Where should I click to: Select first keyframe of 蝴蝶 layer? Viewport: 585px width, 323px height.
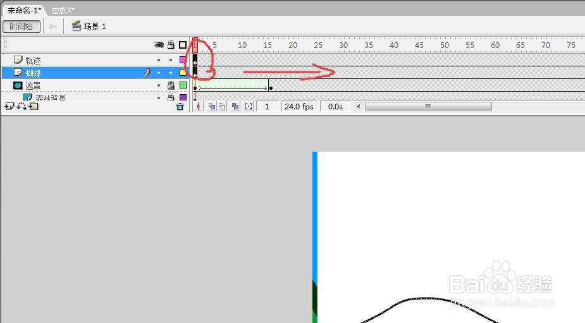[195, 73]
